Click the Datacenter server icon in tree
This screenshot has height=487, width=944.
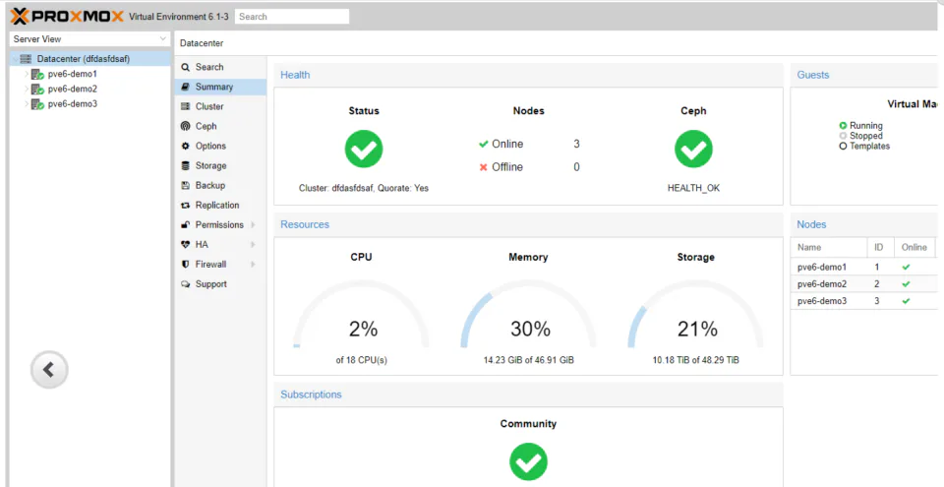26,59
